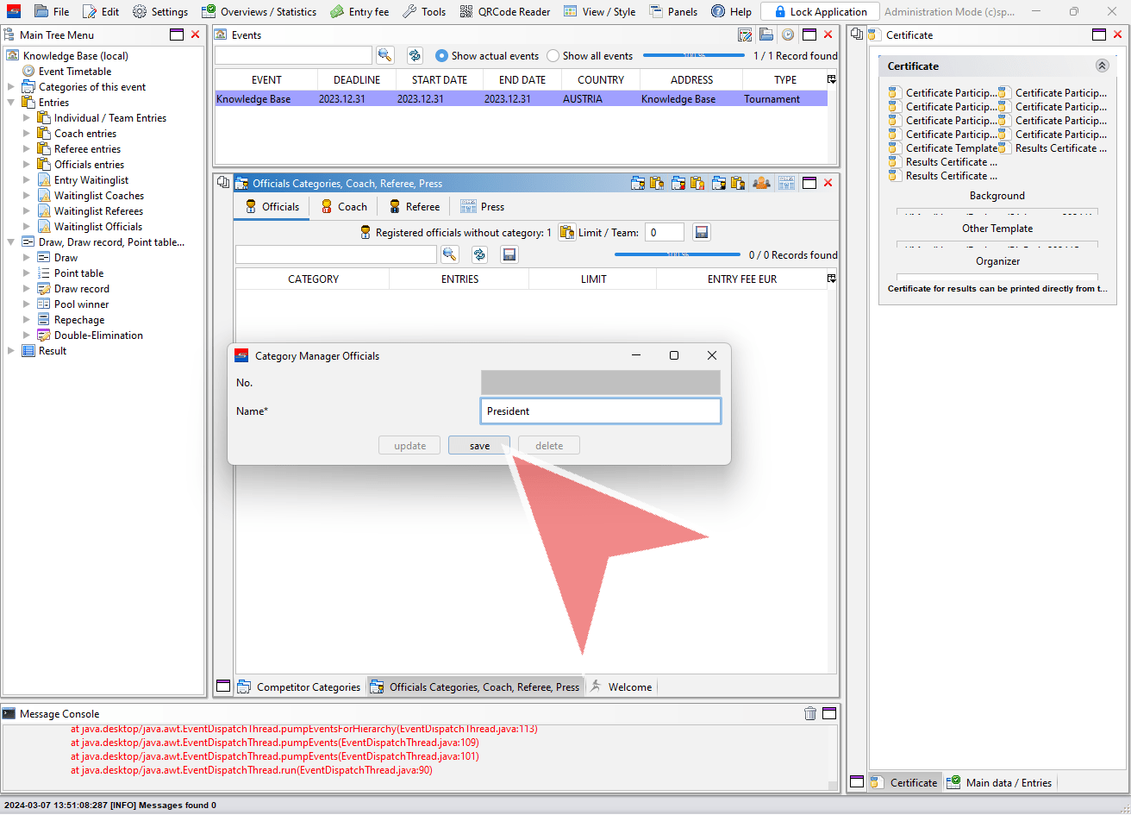
Task: Expand the Result tree node
Action: tap(11, 351)
